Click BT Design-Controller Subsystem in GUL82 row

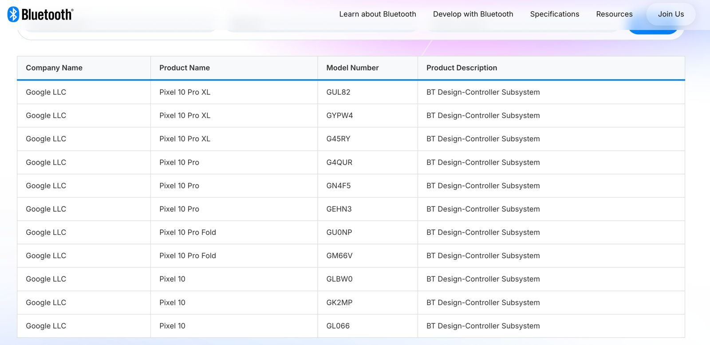[x=483, y=92]
